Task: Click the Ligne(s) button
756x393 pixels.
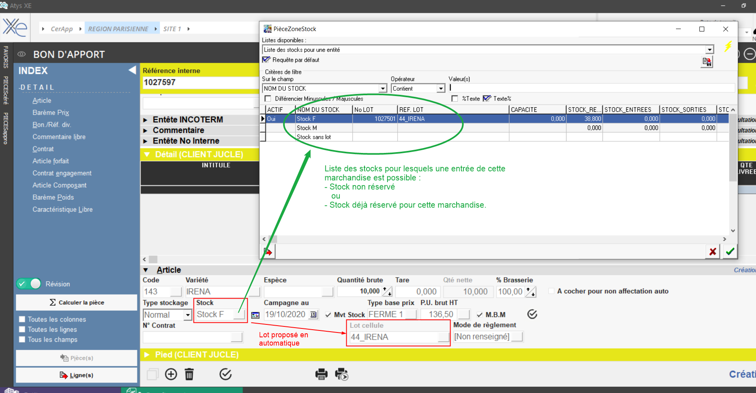Action: pos(76,375)
